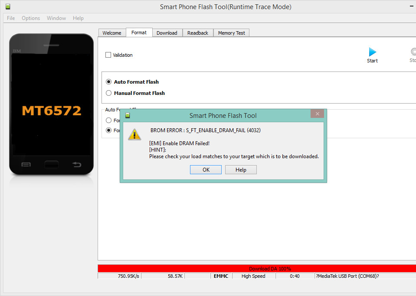Minimize the Flash Tool window
The height and width of the screenshot is (296, 416).
click(x=412, y=7)
